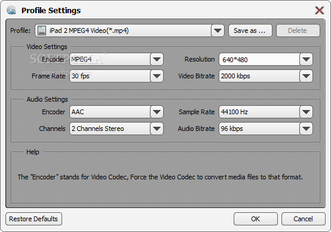Expand the Resolution dropdown arrow

coord(306,59)
